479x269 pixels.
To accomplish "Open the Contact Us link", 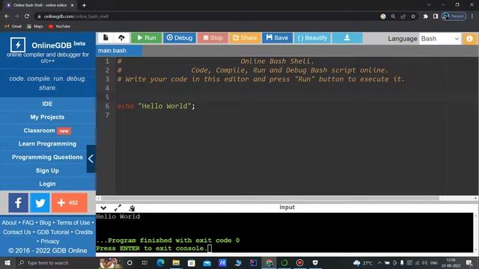I will click(x=17, y=232).
